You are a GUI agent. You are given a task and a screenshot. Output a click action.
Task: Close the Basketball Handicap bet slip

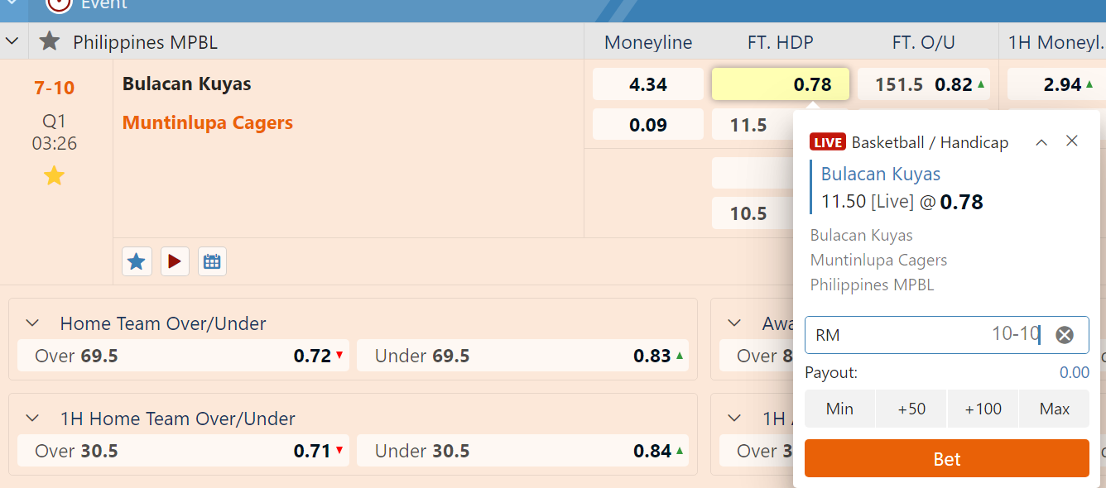click(1072, 141)
